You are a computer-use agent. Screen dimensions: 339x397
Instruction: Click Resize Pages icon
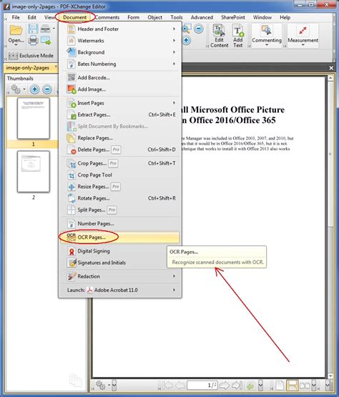72,187
